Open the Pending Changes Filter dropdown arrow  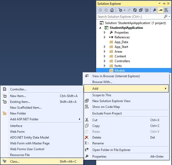click(125, 10)
